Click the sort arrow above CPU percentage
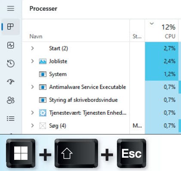This screenshot has width=181, height=171. (x=152, y=23)
